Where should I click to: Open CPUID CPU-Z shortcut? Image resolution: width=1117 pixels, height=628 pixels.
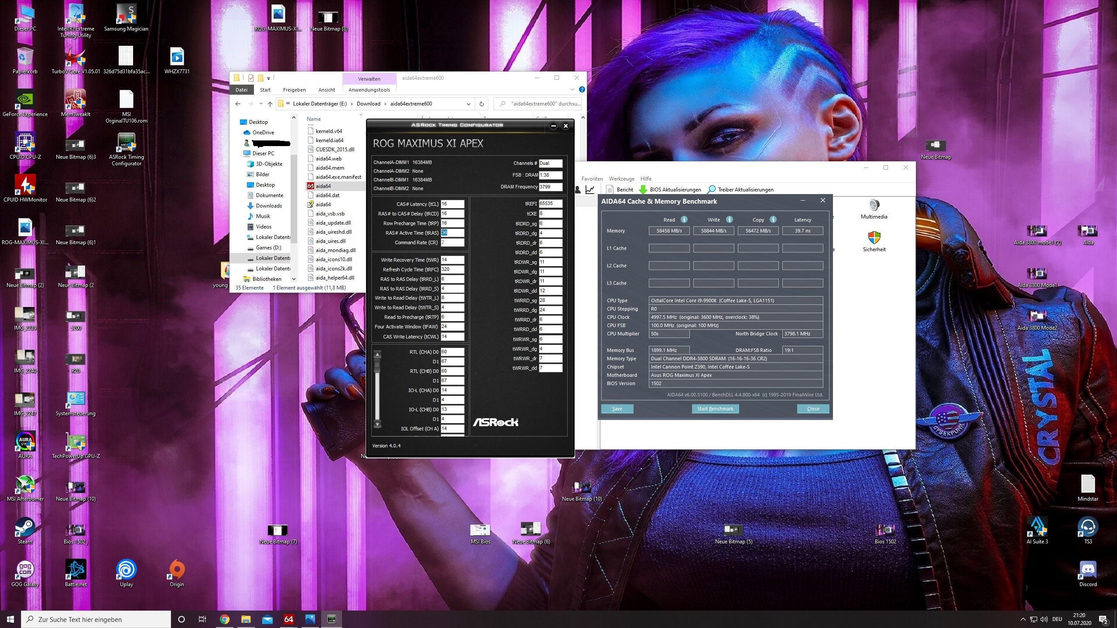tap(25, 147)
